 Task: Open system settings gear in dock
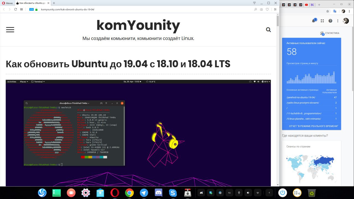click(x=86, y=193)
